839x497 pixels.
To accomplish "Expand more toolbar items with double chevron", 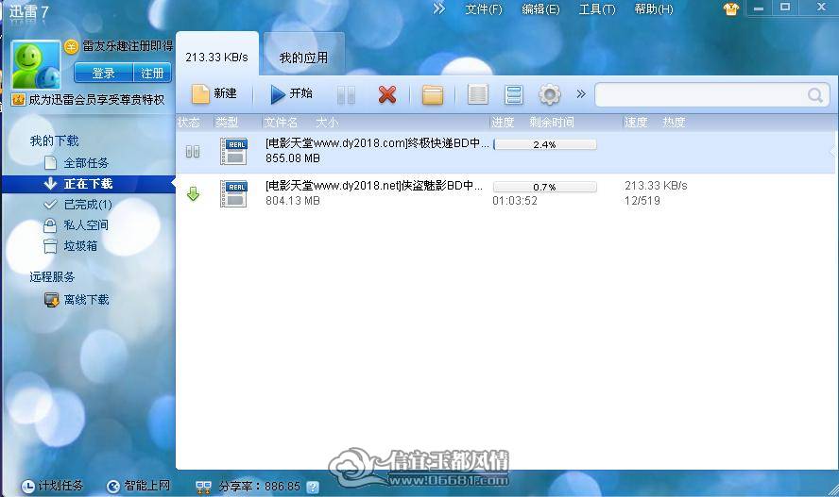I will [x=581, y=94].
